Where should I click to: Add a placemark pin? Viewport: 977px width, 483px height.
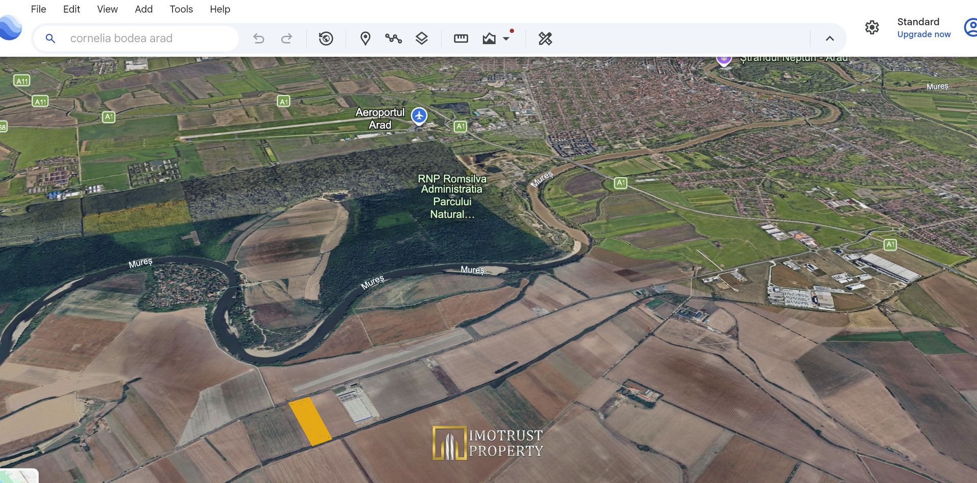click(365, 38)
